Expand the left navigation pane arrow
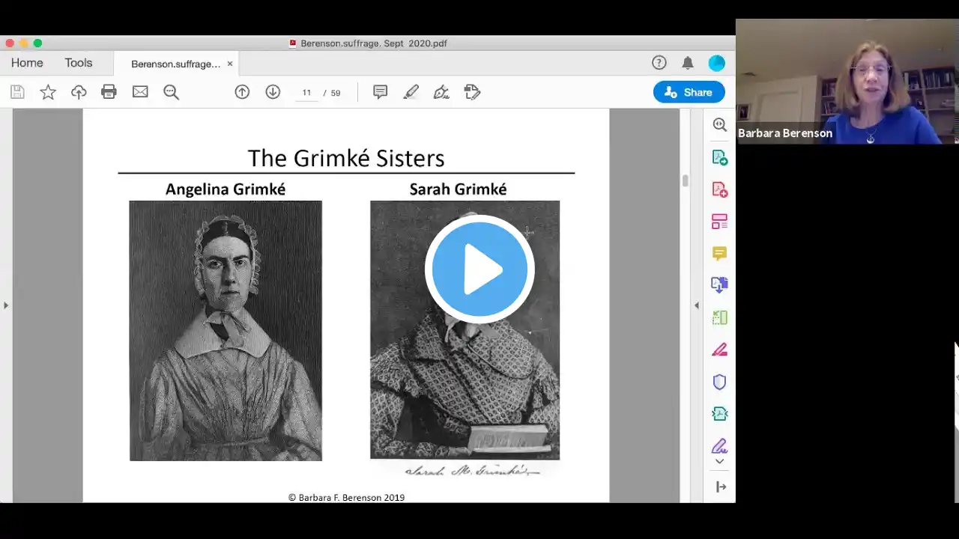 [6, 305]
